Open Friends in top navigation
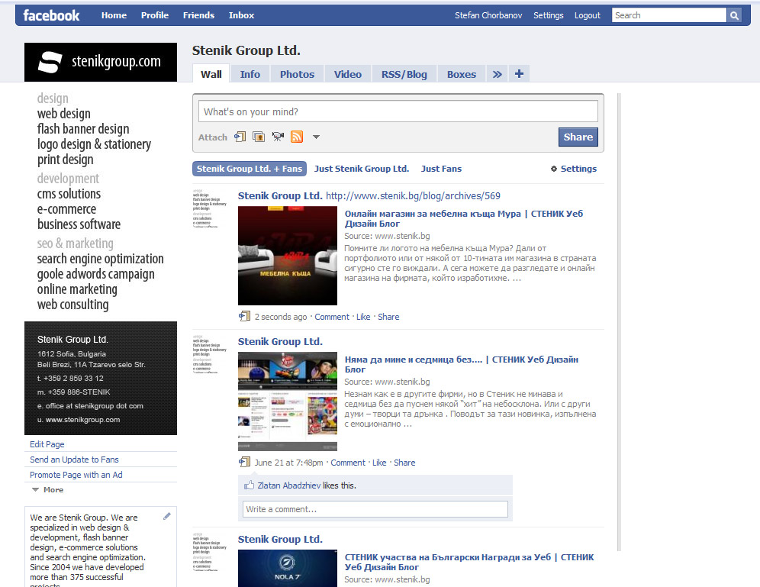 198,15
